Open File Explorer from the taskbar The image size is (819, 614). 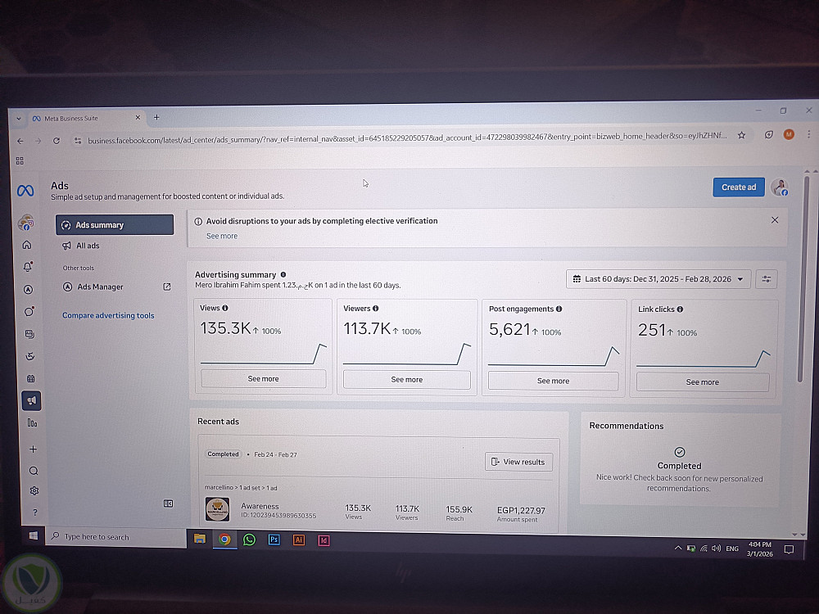pos(200,539)
